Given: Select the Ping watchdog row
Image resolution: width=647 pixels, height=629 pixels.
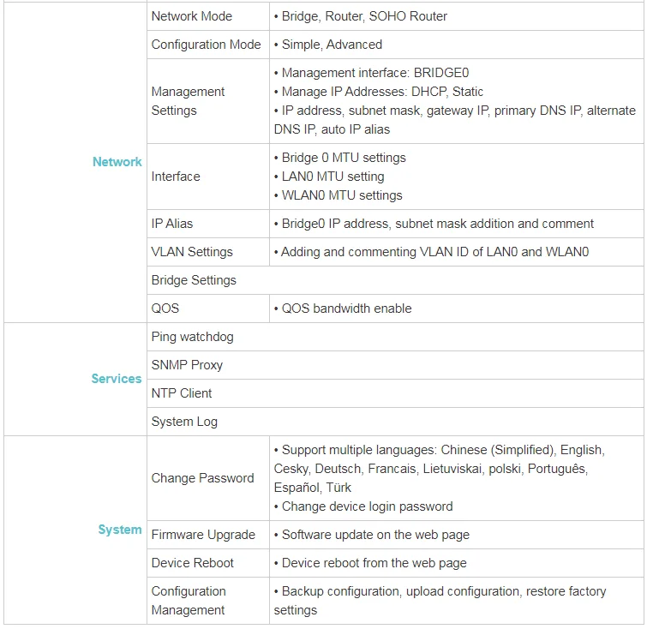Looking at the screenshot, I should pos(395,337).
